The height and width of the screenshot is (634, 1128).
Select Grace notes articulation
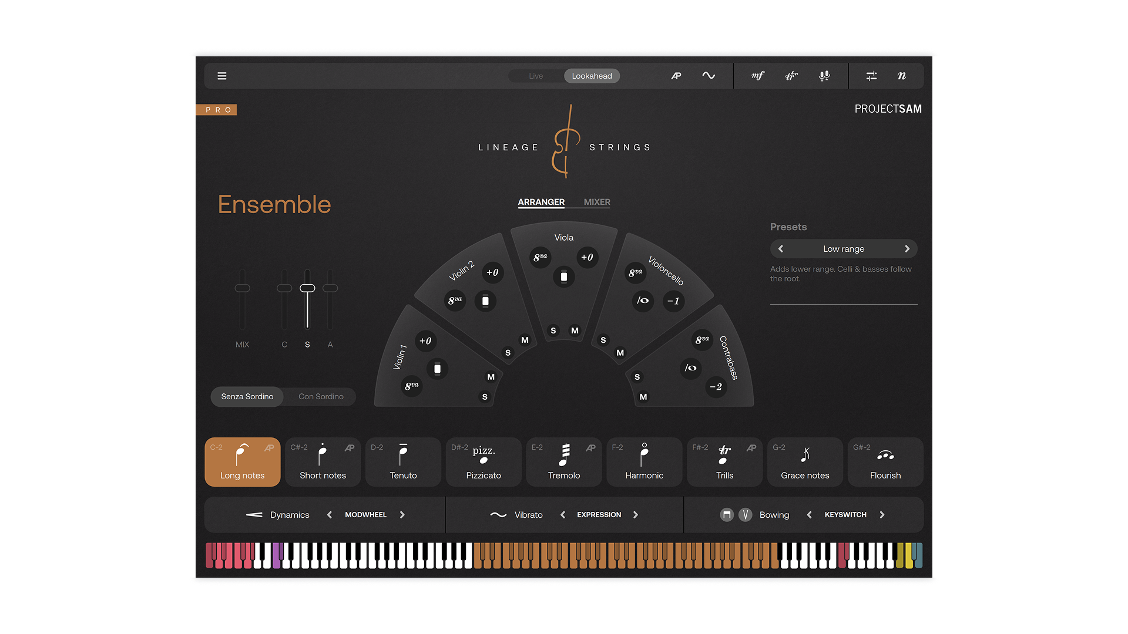coord(805,462)
